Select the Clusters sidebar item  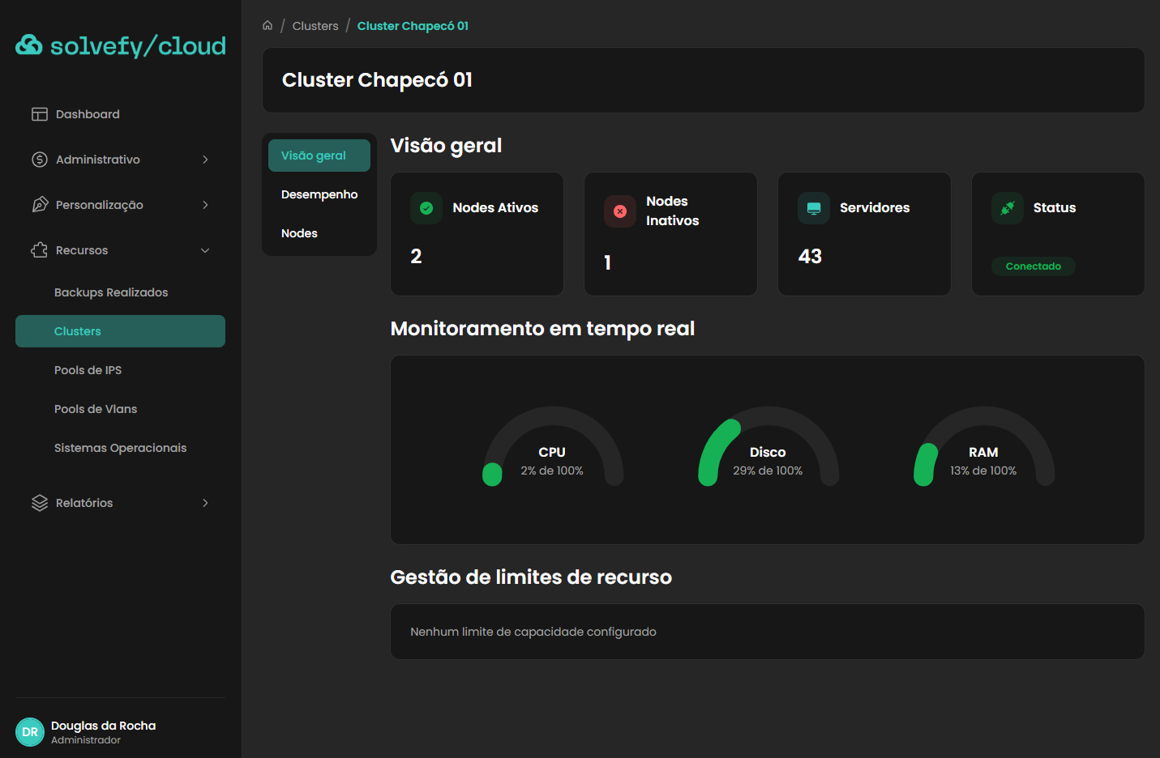(x=120, y=331)
